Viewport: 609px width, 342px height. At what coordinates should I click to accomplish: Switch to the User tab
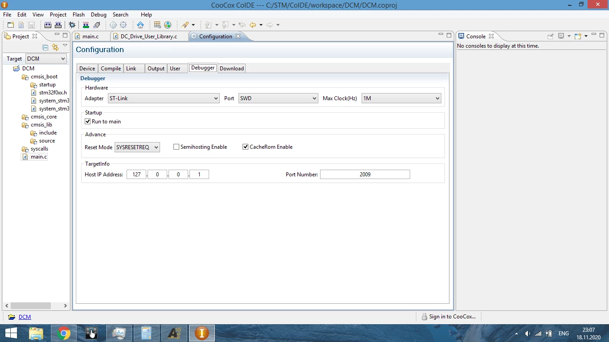[x=177, y=69]
